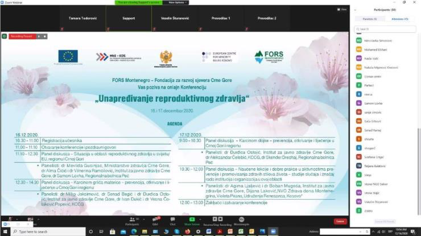Viewport: 421px width, 236px height.
Task: Click the green encryption shield icon
Action: 5,36
